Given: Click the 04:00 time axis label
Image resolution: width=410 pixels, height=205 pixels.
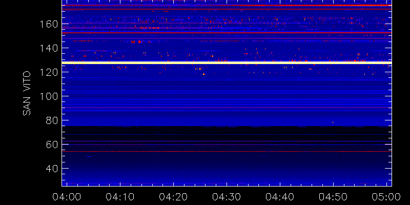Looking at the screenshot, I should click(67, 197).
